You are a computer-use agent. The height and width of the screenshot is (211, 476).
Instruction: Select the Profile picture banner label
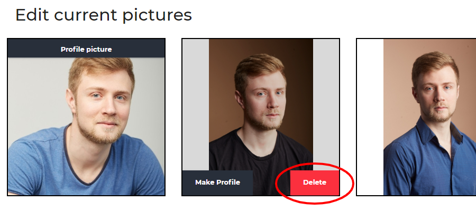click(x=86, y=49)
